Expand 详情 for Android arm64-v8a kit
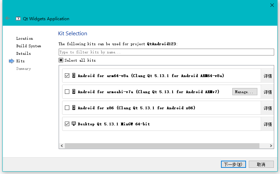 pyautogui.click(x=268, y=76)
